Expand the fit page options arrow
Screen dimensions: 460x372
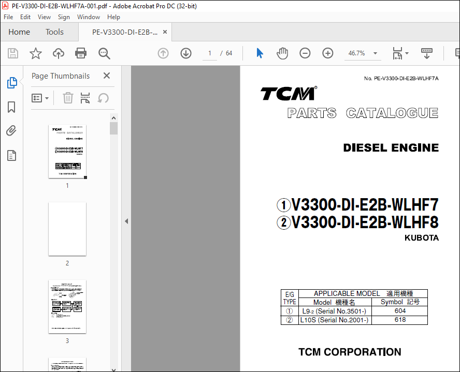pyautogui.click(x=407, y=53)
